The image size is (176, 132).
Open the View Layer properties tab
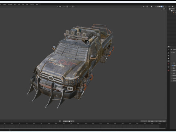[x=168, y=58]
